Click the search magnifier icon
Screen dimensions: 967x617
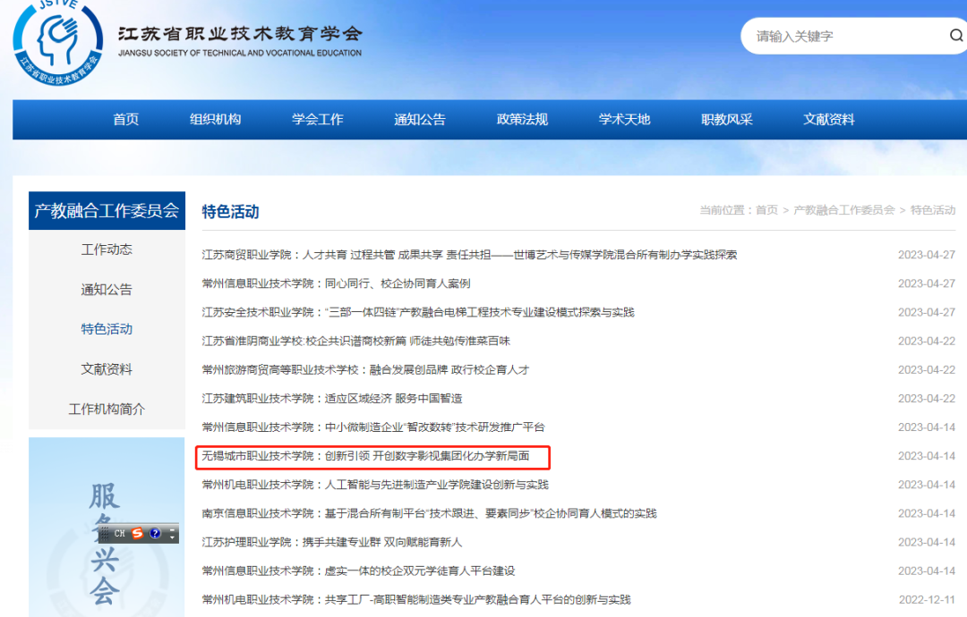(x=955, y=36)
